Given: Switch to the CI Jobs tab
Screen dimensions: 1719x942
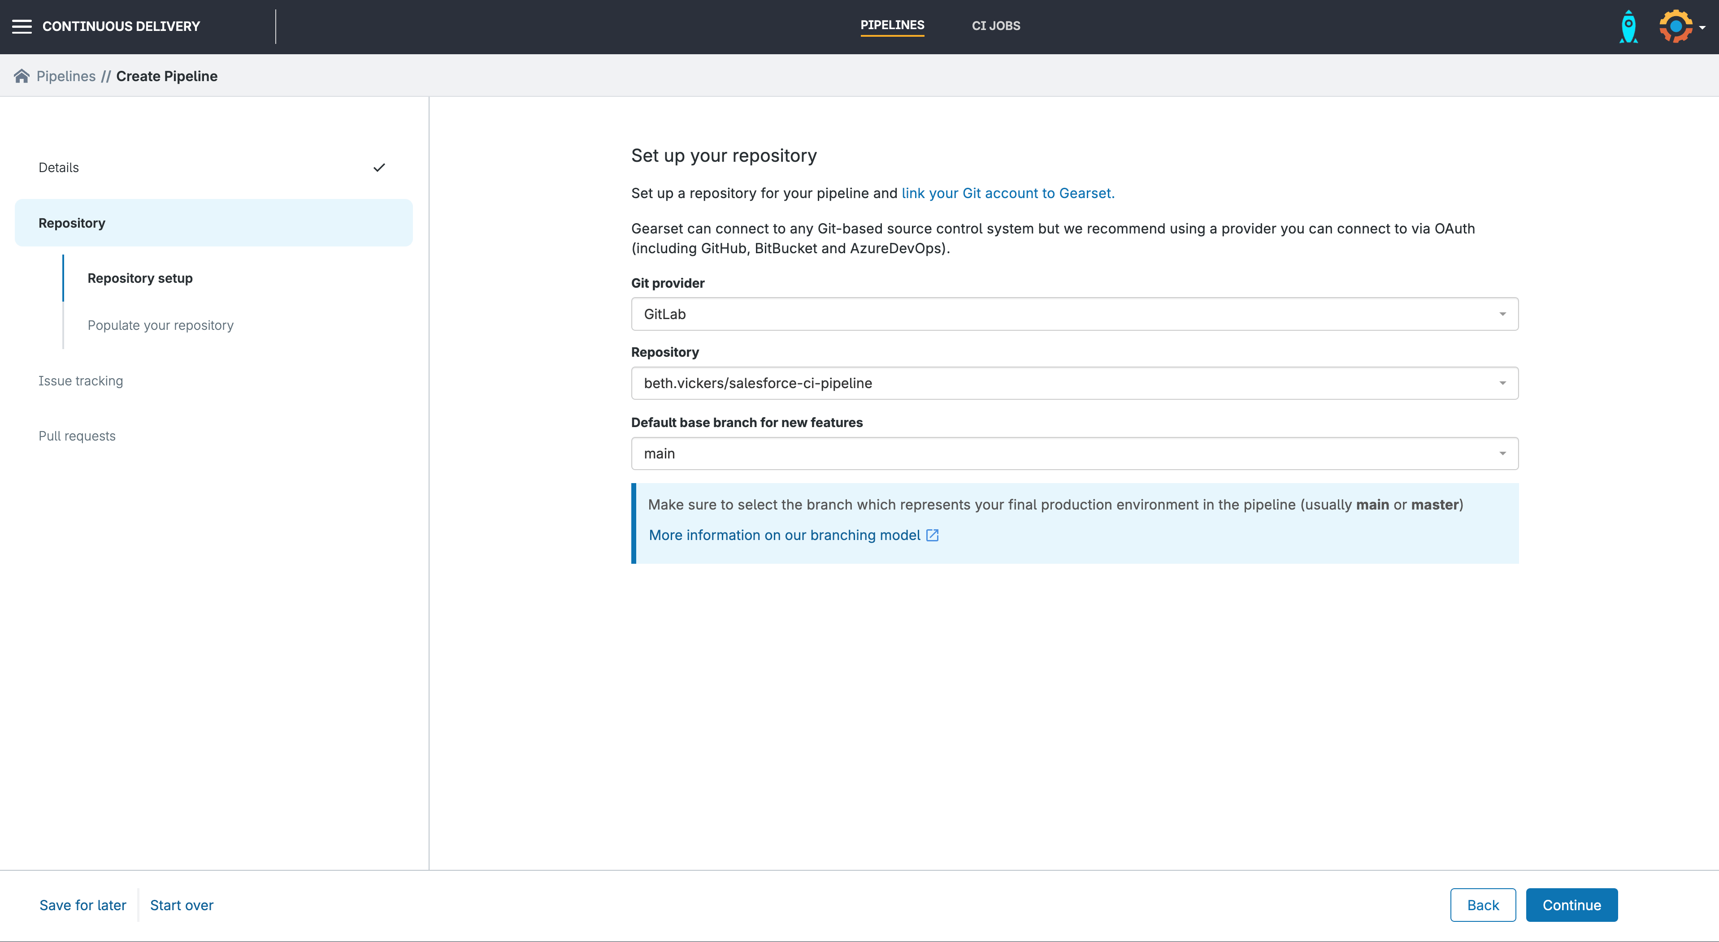Looking at the screenshot, I should (x=996, y=26).
